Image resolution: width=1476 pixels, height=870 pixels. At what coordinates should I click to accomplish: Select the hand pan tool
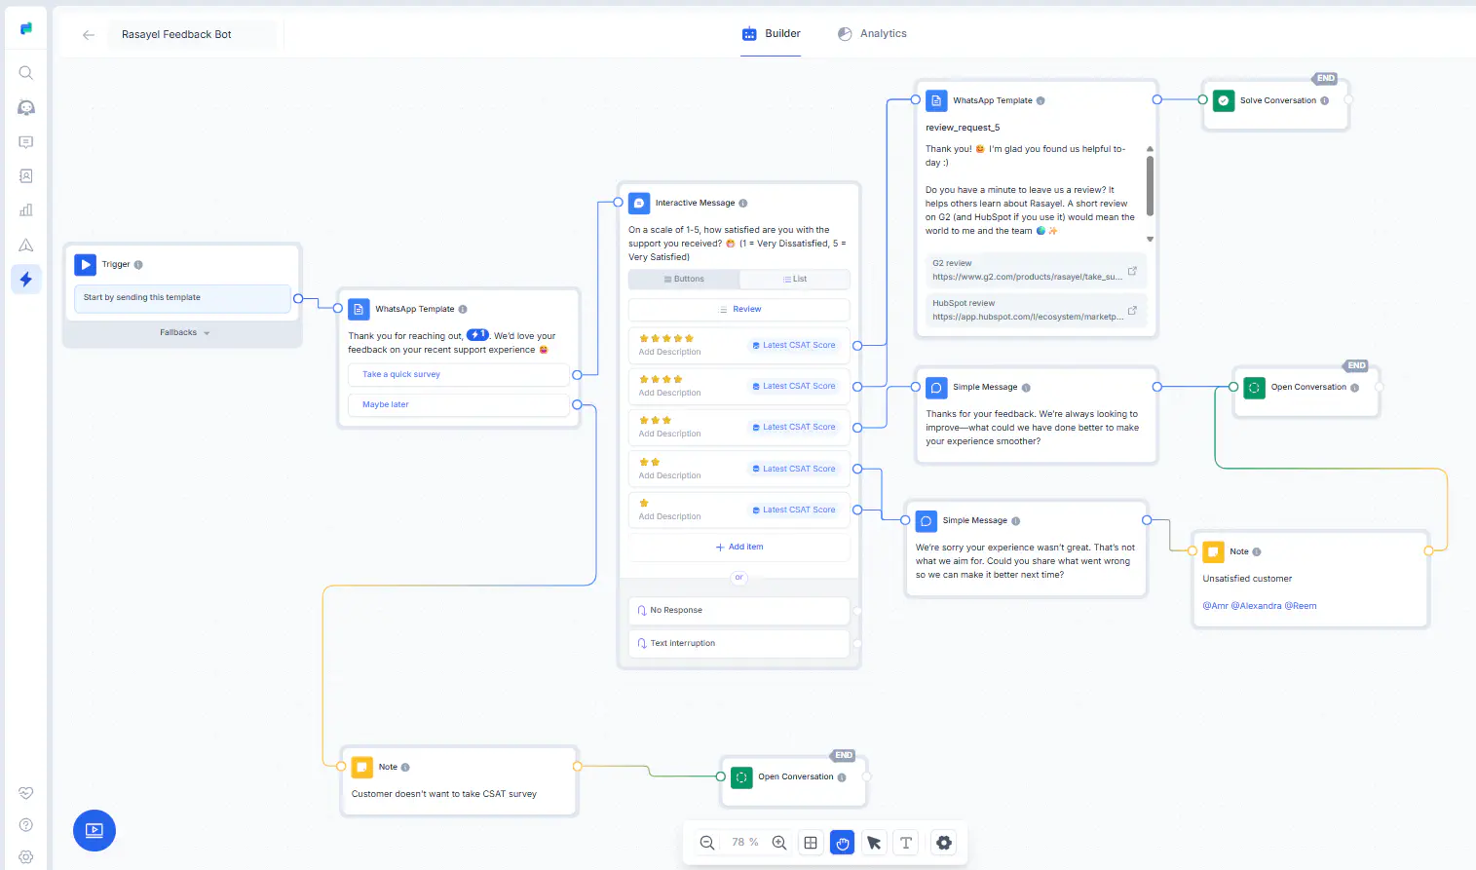click(843, 843)
